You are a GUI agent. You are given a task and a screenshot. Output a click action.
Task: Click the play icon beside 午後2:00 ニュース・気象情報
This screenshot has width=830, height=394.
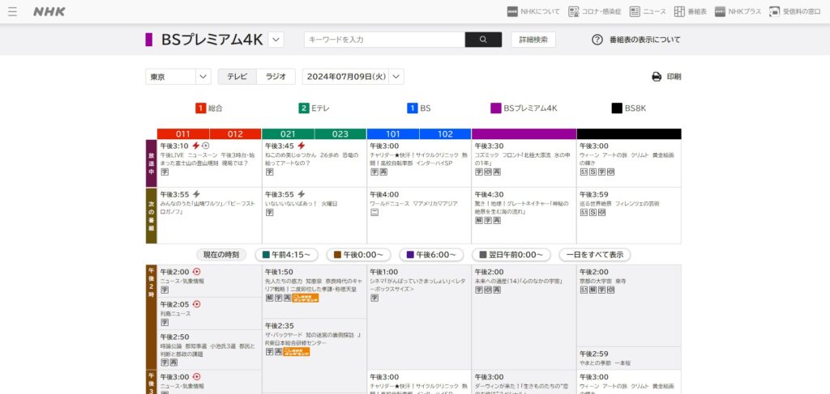[x=196, y=272]
